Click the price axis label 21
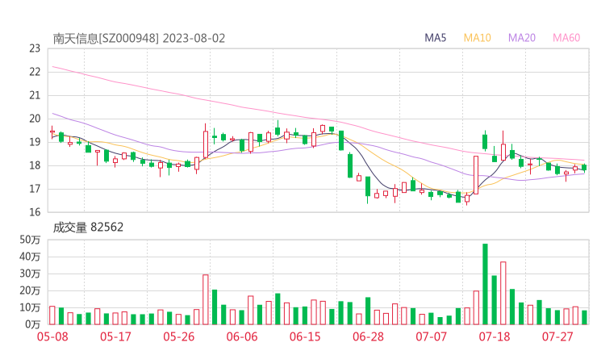This screenshot has width=597, height=355. 35,95
